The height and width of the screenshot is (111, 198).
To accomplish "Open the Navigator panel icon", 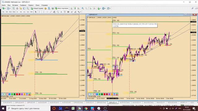I will pos(21,8).
